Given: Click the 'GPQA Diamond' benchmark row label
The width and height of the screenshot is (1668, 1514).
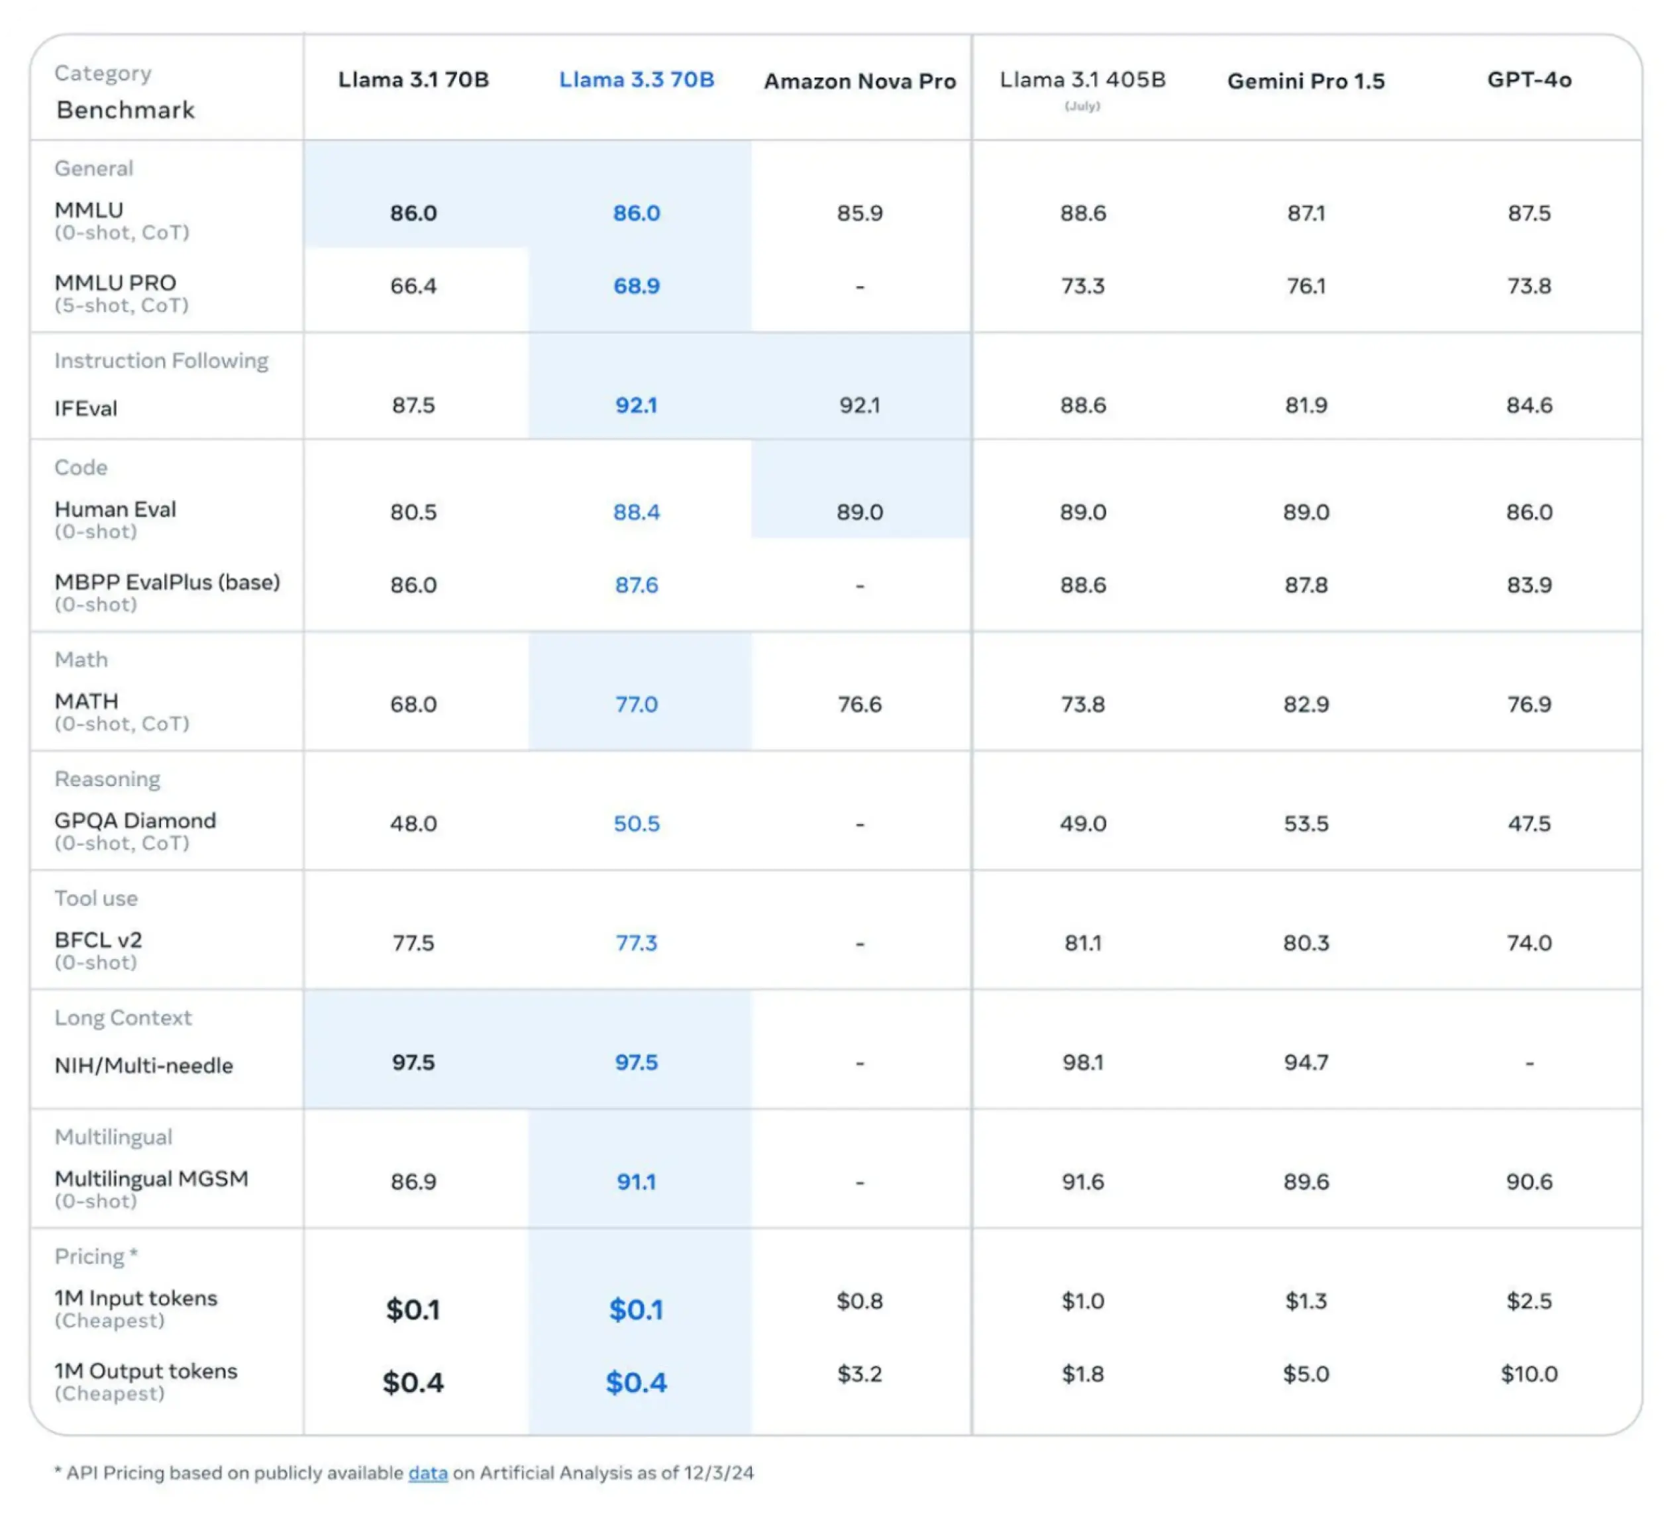Looking at the screenshot, I should pyautogui.click(x=135, y=821).
